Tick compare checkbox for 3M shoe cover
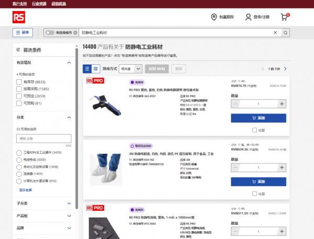Image resolution: width=314 pixels, height=239 pixels. click(254, 194)
